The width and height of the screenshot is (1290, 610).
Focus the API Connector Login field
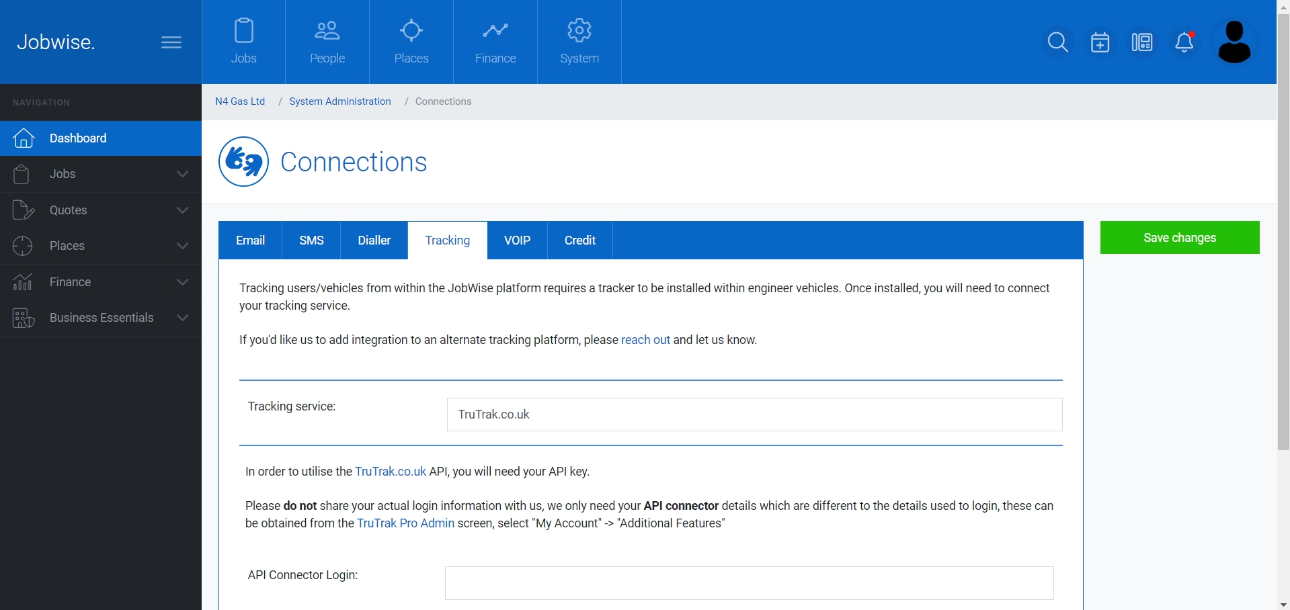749,583
